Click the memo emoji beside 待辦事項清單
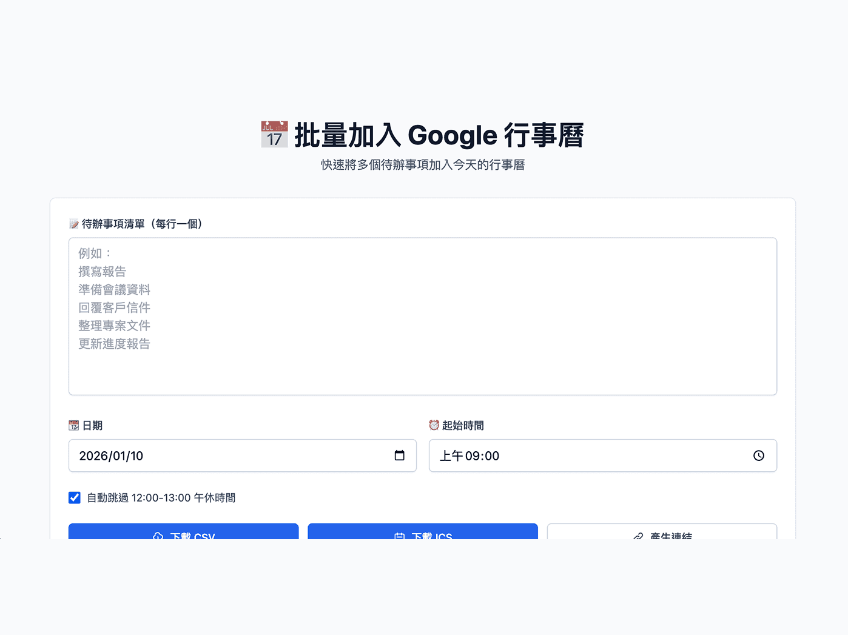848x635 pixels. [74, 224]
